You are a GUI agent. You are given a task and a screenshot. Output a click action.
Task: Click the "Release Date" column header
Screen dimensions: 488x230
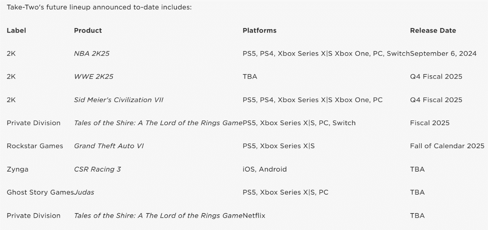click(433, 31)
